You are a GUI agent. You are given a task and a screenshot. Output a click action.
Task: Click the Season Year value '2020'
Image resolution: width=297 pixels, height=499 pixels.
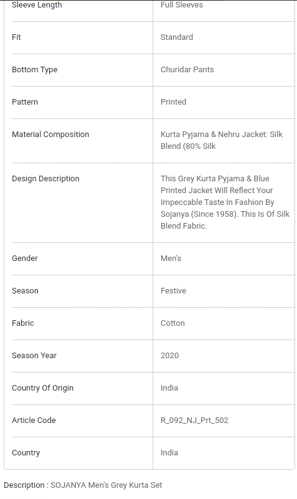coord(169,356)
